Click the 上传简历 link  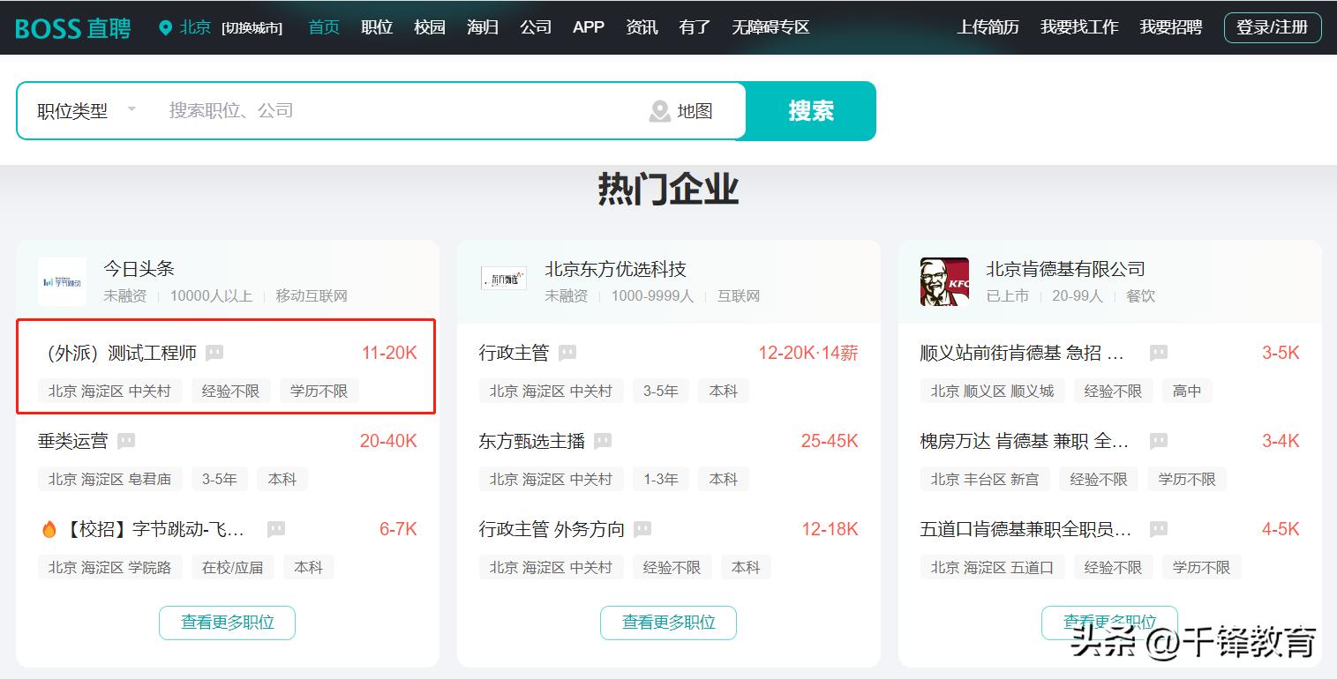click(x=987, y=26)
